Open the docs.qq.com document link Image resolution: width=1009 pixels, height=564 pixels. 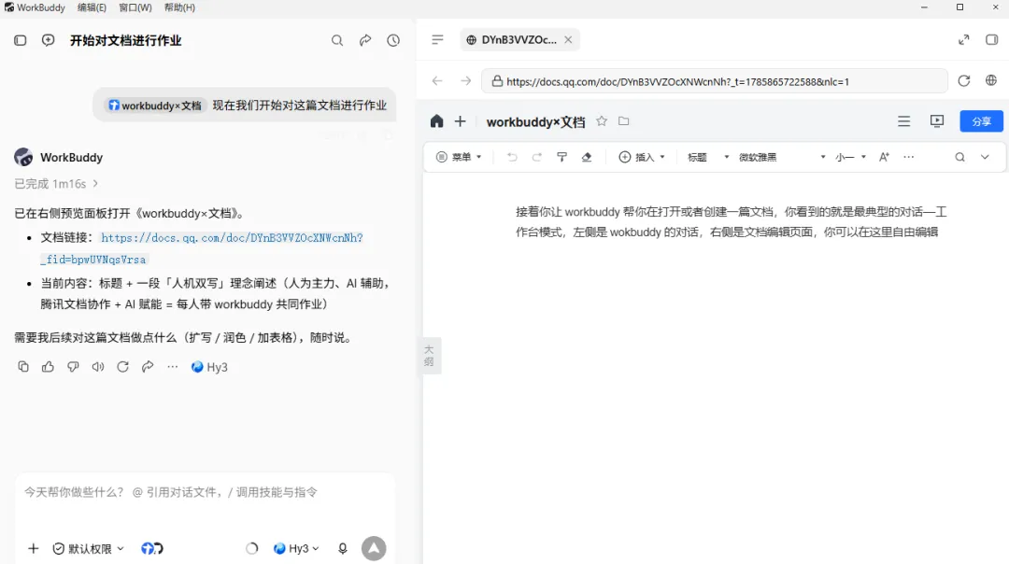click(x=202, y=248)
